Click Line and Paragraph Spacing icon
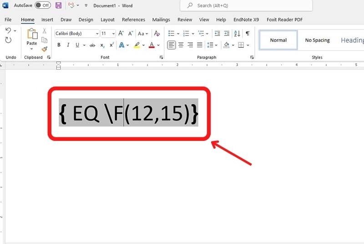The width and height of the screenshot is (364, 244). (x=210, y=45)
